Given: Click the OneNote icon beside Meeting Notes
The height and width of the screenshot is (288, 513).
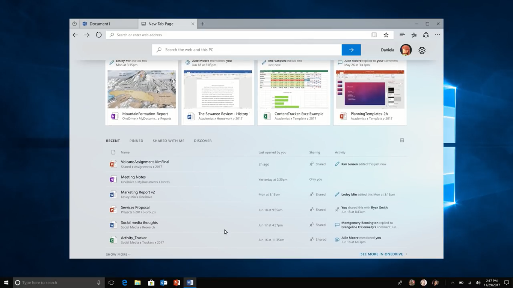Looking at the screenshot, I should (113, 179).
